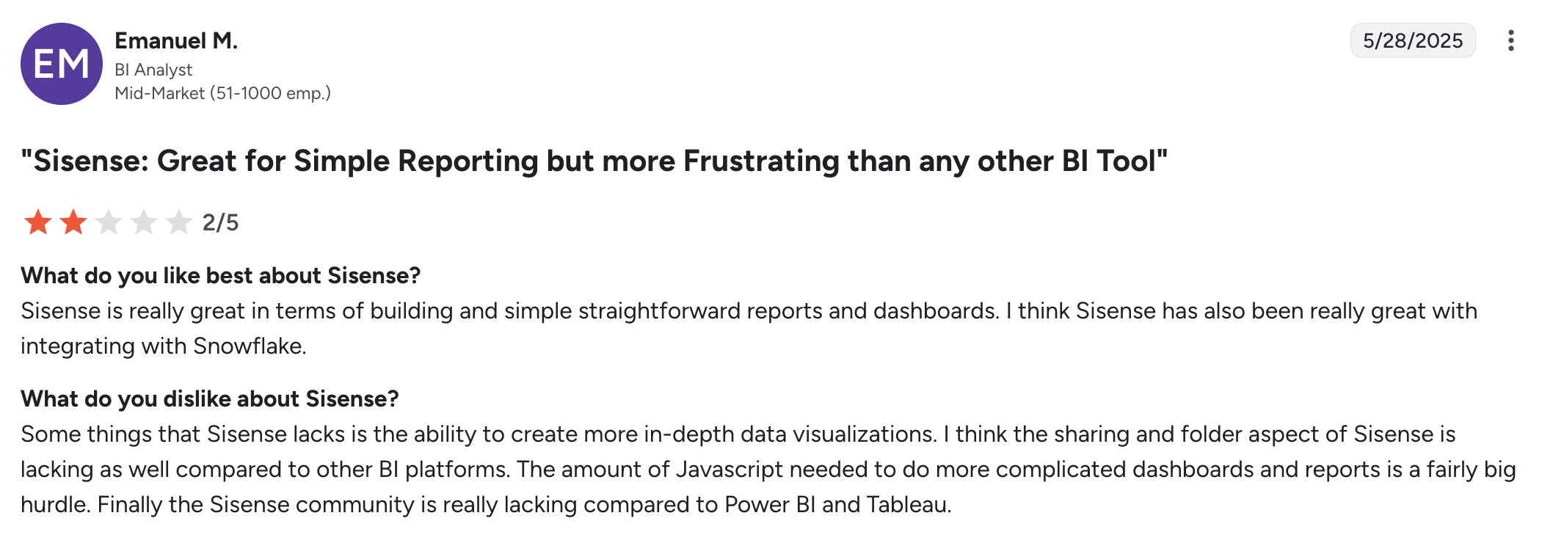Open the three-dot review options menu
Screen dimensions: 1553x543
[1510, 40]
